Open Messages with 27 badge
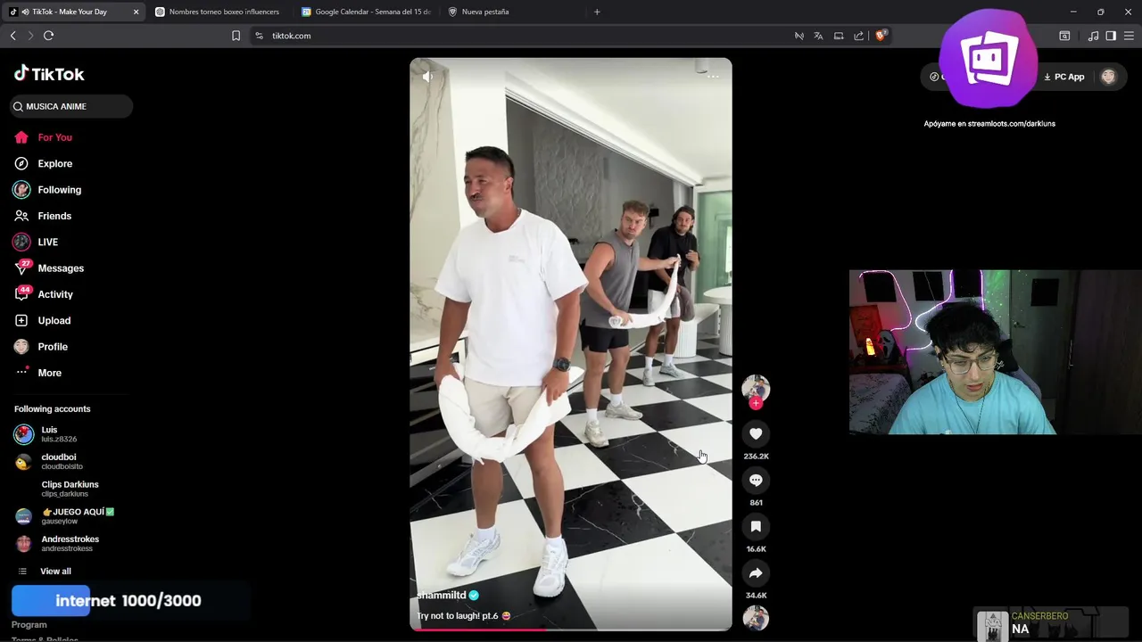The image size is (1142, 642). 61,268
